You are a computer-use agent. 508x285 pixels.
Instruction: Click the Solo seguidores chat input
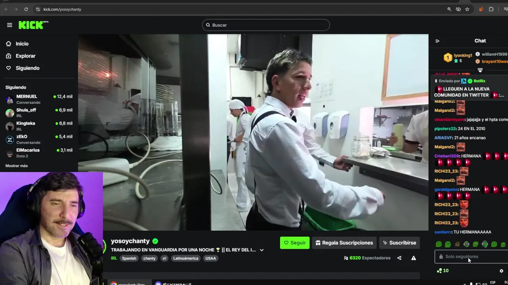471,256
